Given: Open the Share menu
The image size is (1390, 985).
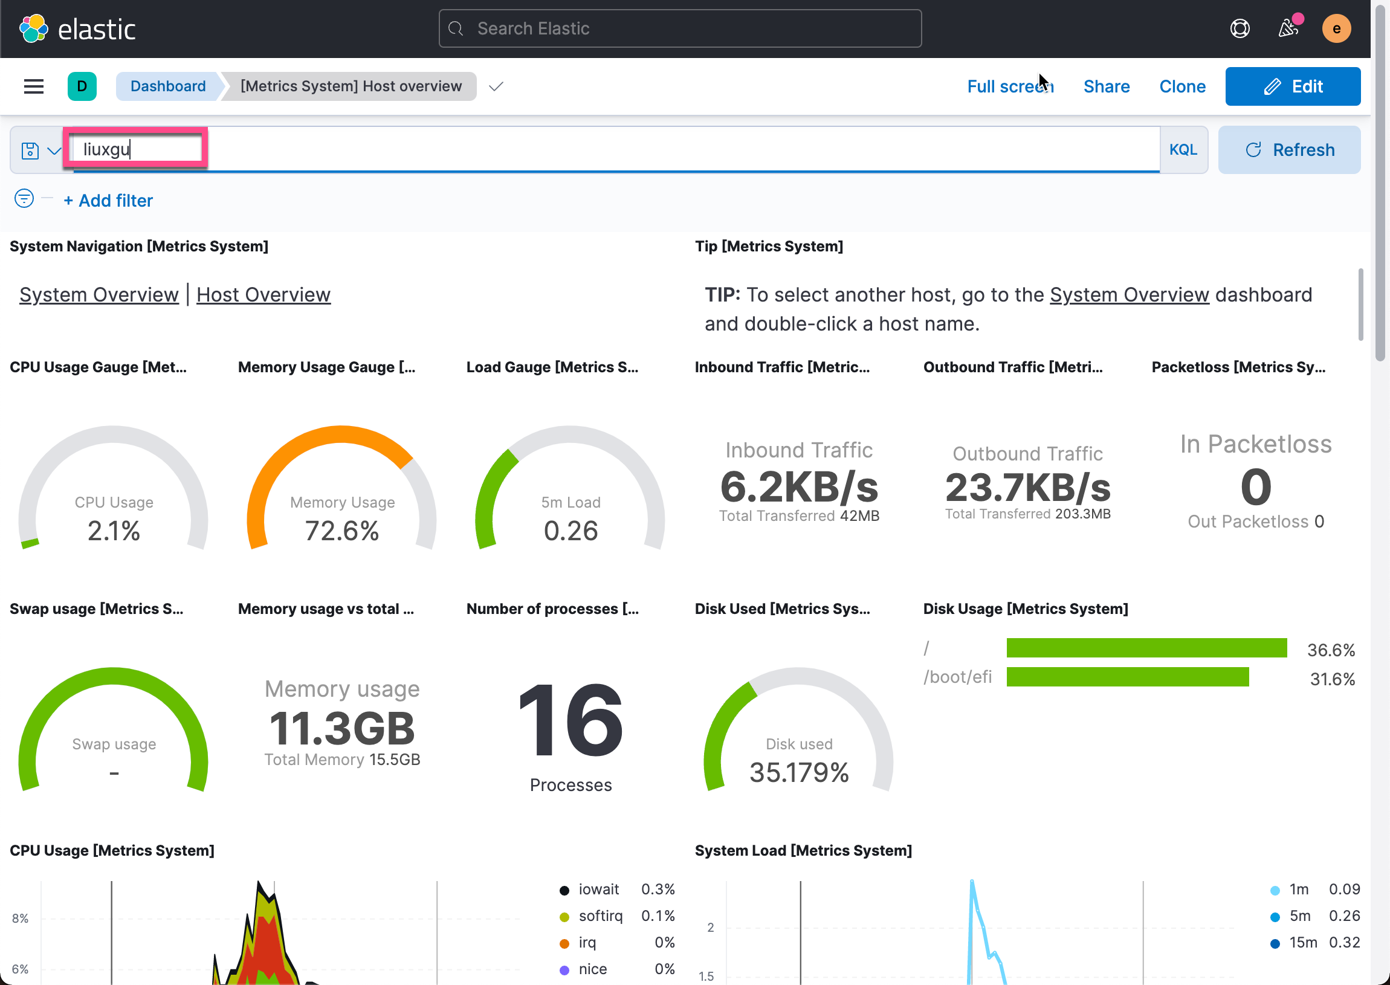Looking at the screenshot, I should (1106, 86).
